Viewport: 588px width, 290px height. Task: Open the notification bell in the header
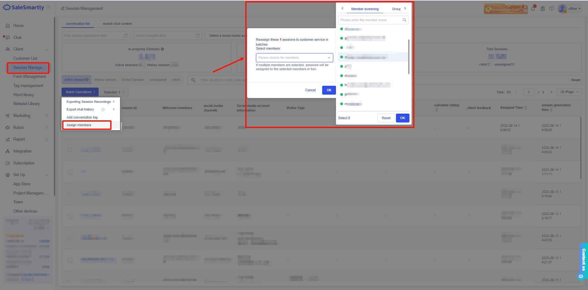tap(533, 9)
